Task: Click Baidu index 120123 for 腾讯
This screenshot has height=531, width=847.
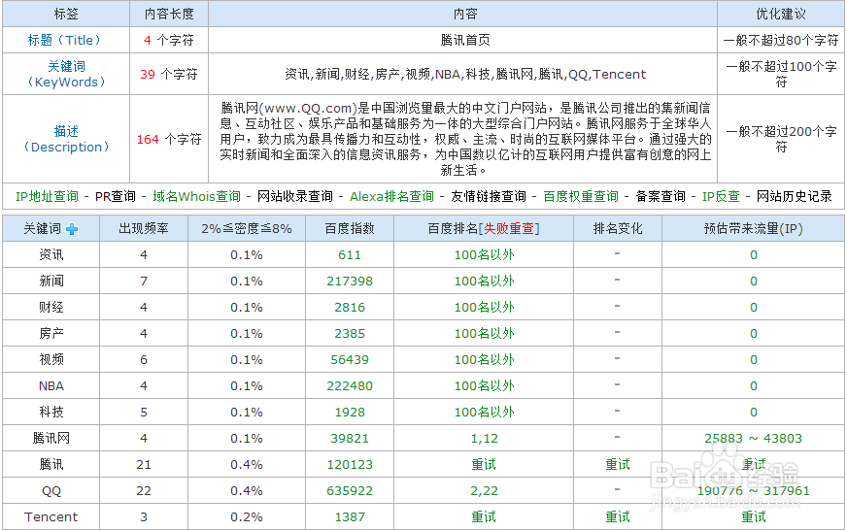Action: (350, 465)
